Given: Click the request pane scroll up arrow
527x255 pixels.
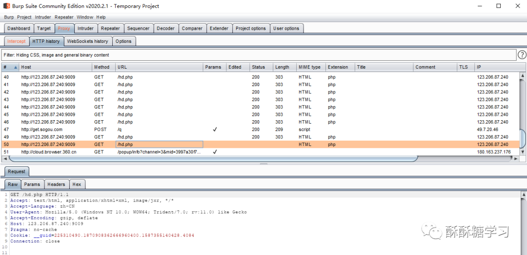Looking at the screenshot, I should (x=524, y=194).
